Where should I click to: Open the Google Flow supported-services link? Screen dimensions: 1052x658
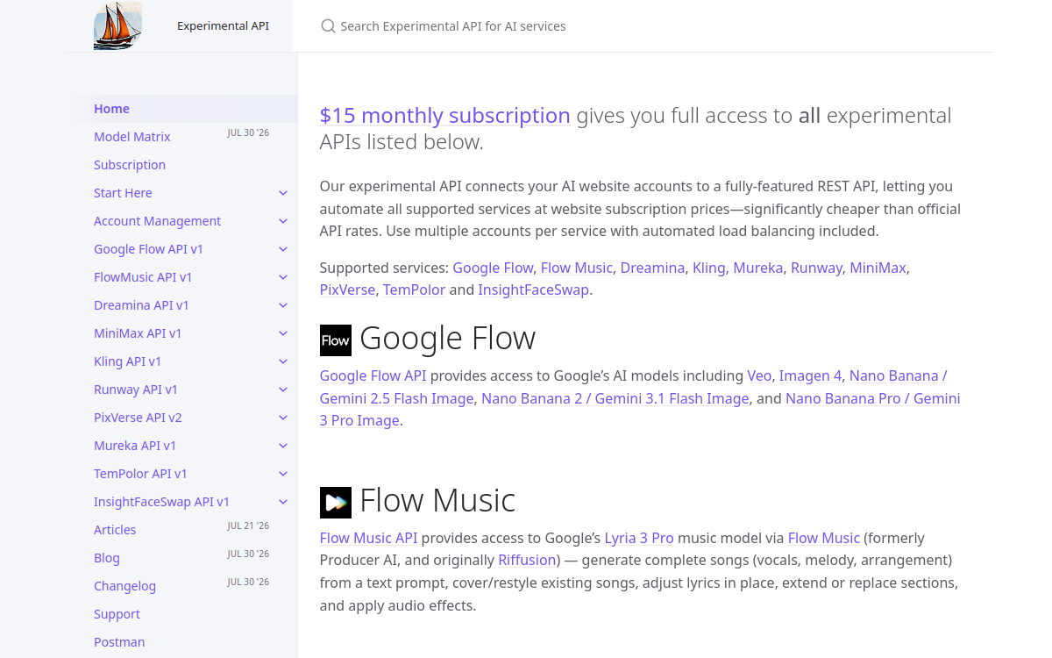493,268
